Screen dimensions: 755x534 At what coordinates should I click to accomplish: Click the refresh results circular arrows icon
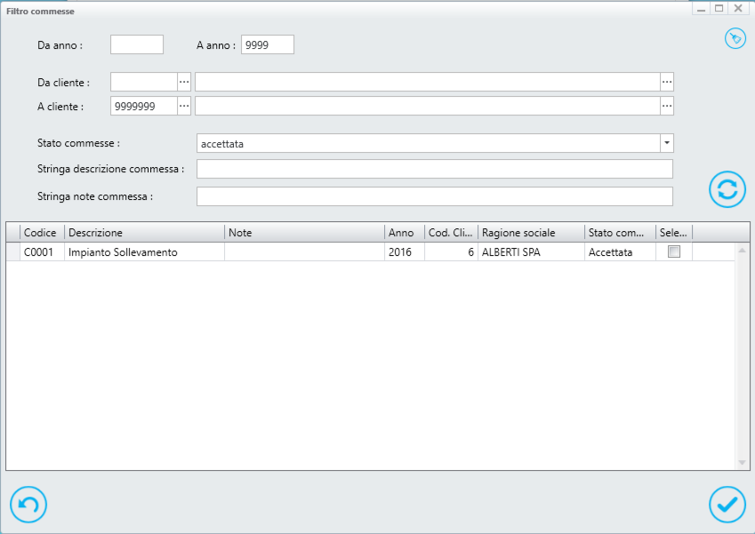727,189
